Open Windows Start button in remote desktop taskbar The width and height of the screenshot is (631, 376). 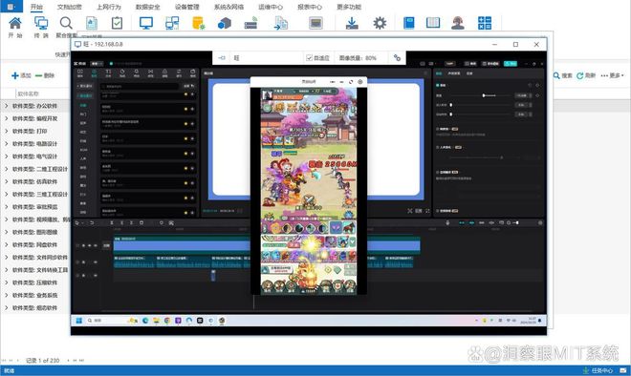(x=78, y=321)
